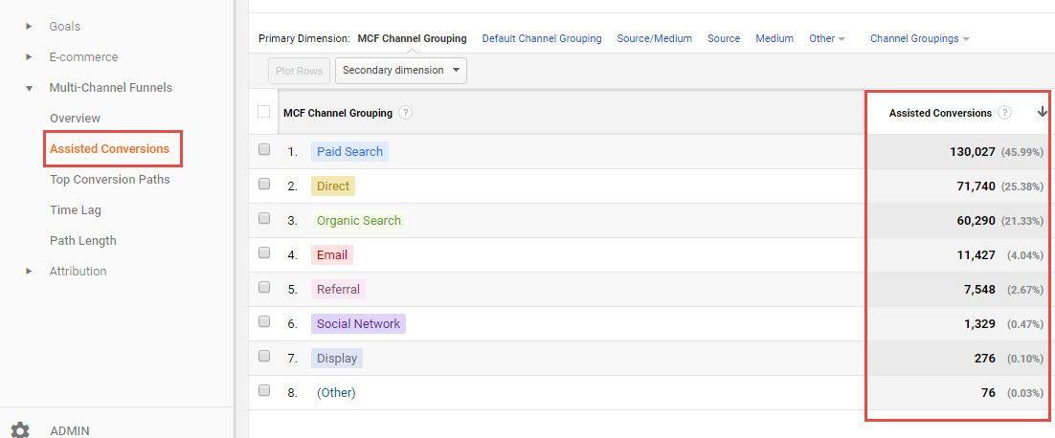Expand the Attribution sidebar section
Screen dimensions: 1055x438
30,272
